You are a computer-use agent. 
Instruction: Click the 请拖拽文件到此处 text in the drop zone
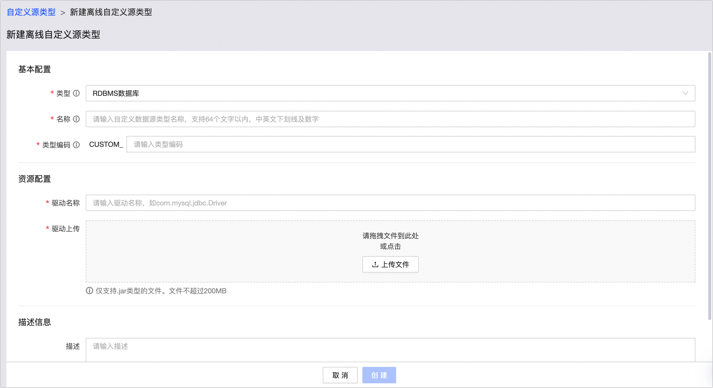390,236
